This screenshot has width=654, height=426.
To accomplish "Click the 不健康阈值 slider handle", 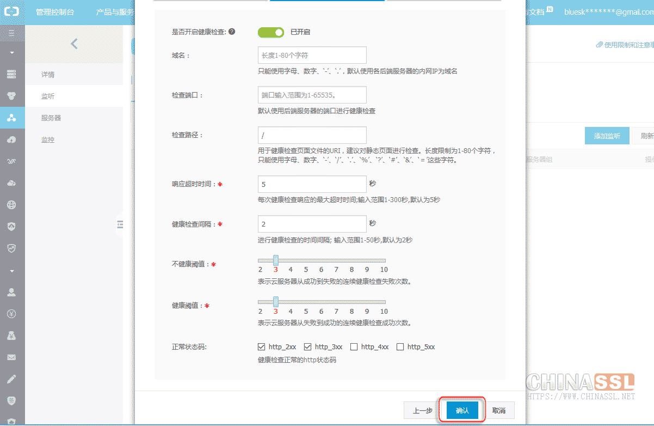I will click(x=276, y=260).
